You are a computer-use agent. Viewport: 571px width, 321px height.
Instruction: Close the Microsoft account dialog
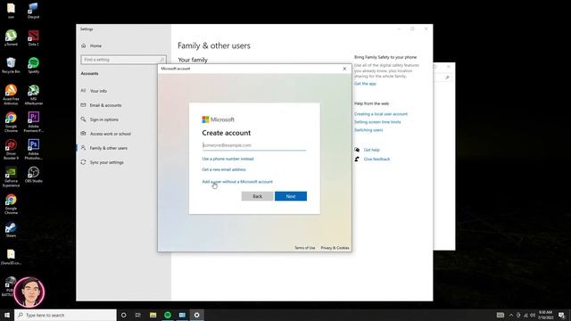[x=344, y=69]
